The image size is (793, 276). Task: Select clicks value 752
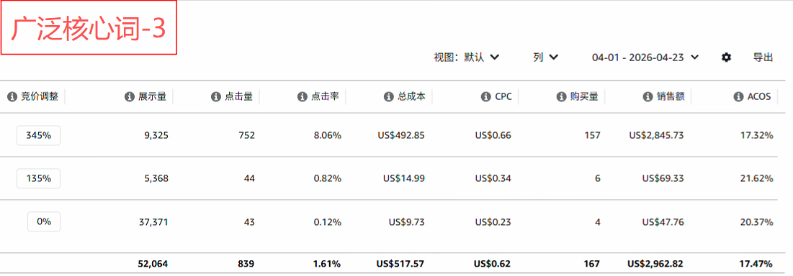pyautogui.click(x=247, y=135)
